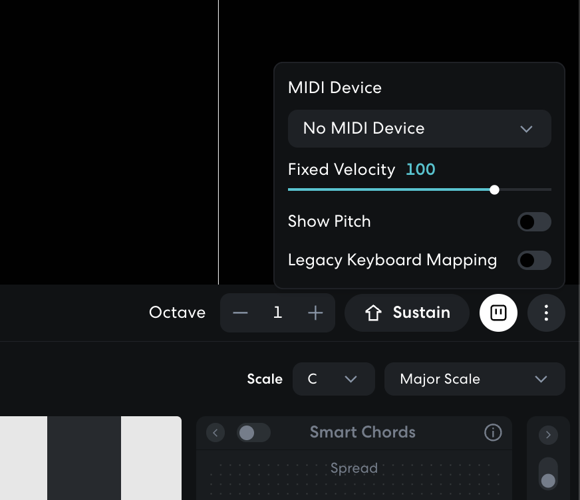Click the left chevron beside Smart Chords

[x=215, y=433]
